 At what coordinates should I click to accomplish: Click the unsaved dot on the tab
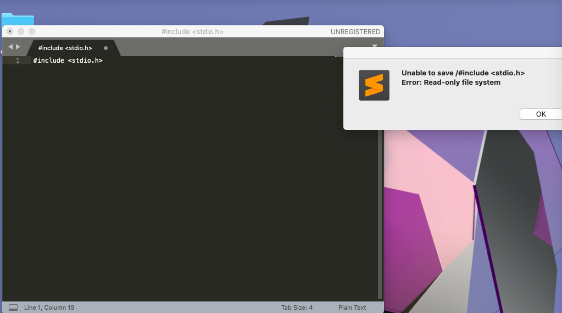[x=105, y=48]
